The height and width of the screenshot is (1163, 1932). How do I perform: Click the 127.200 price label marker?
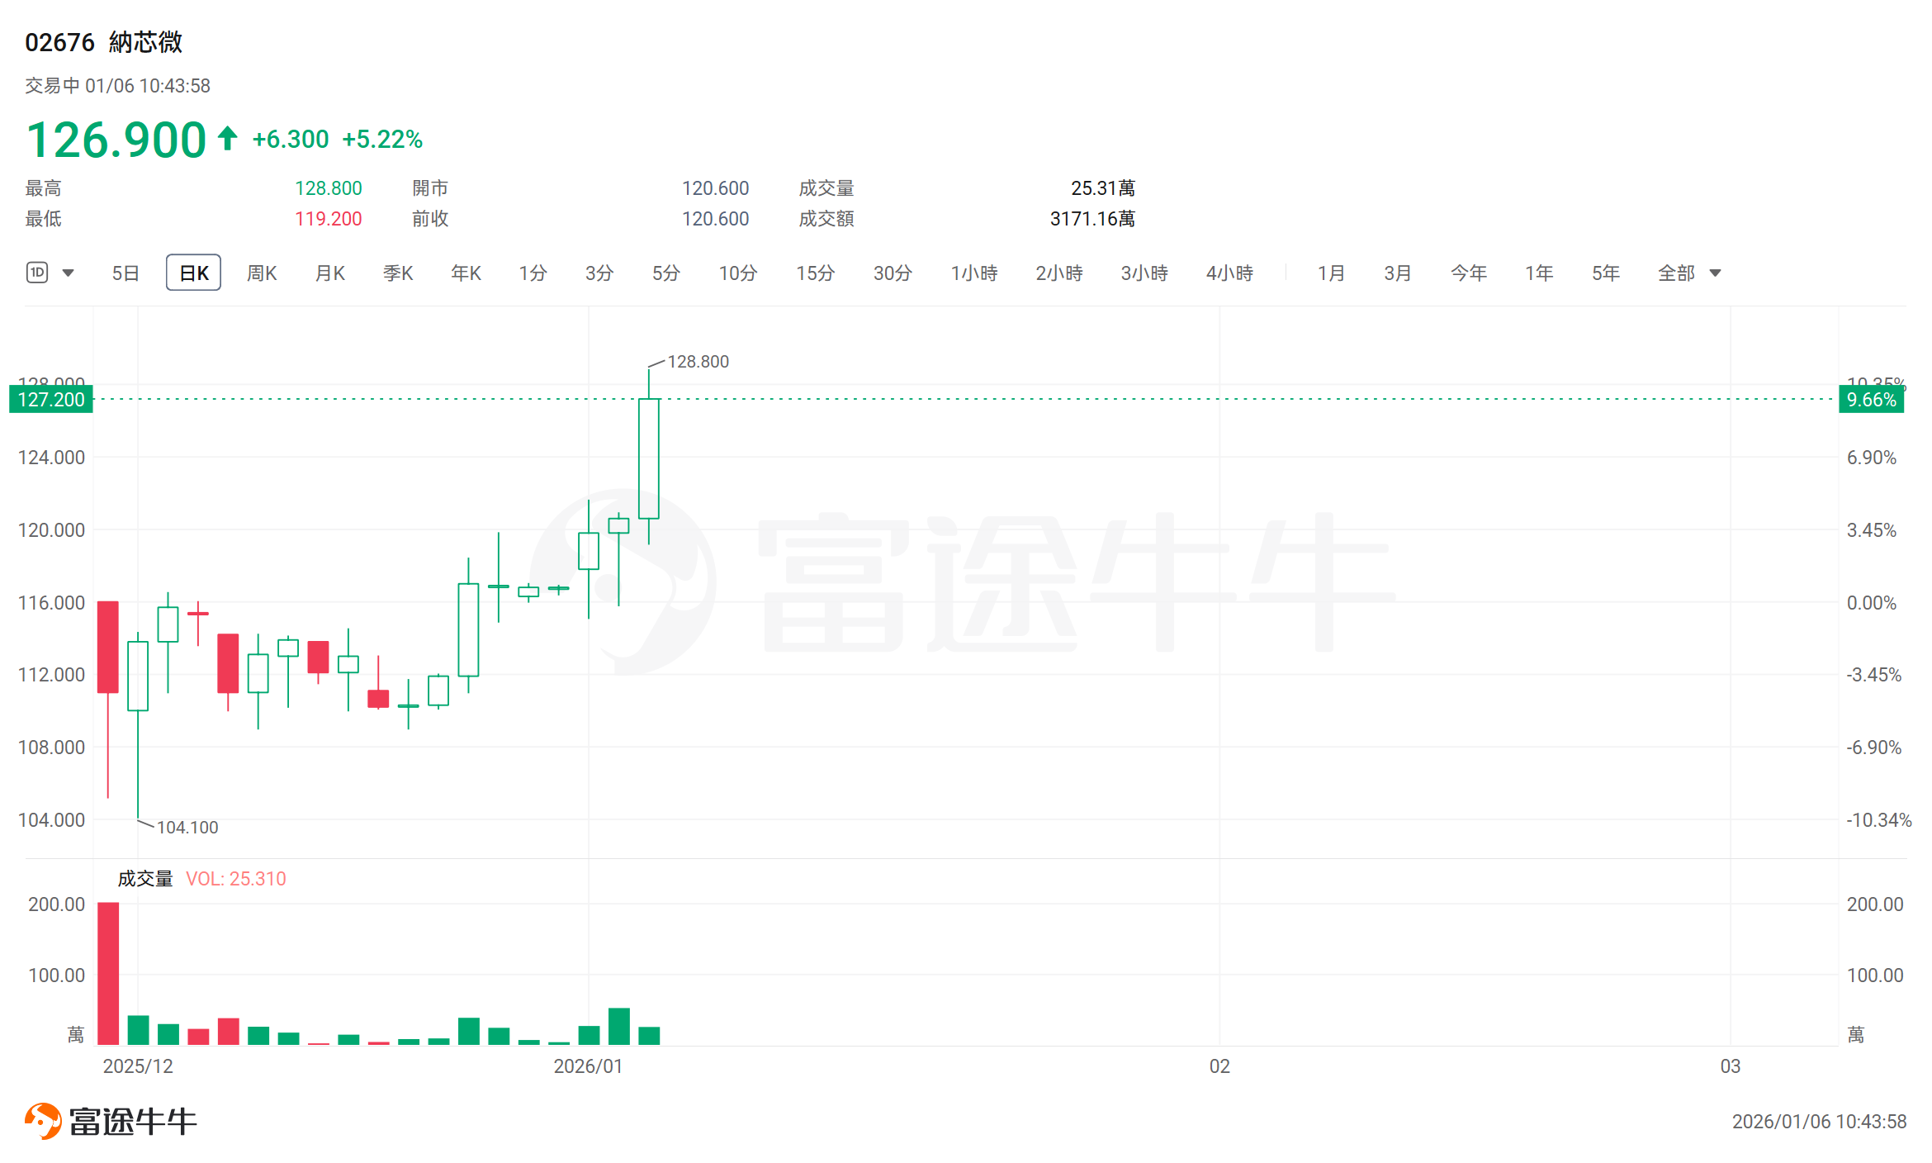click(x=51, y=400)
